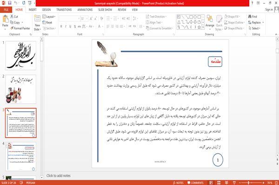279x185 pixels.
Task: Click Convert to SmartArt
Action: [159, 28]
